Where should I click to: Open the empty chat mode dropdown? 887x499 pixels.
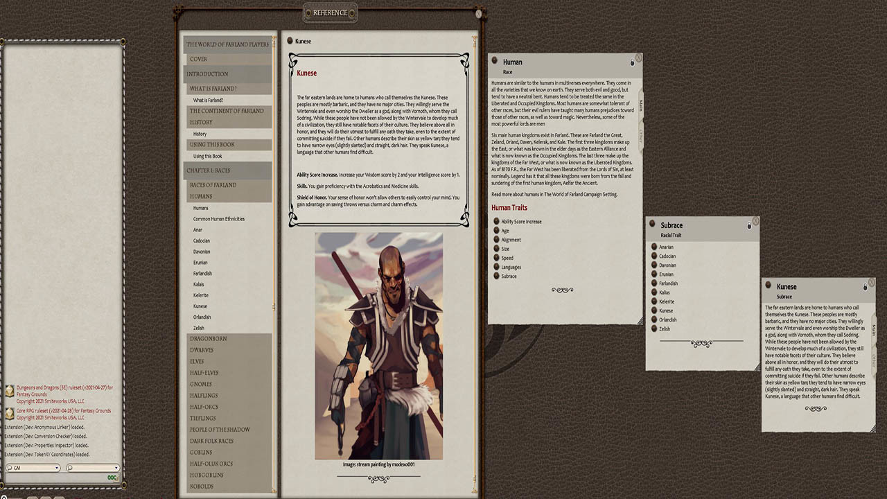[x=93, y=468]
